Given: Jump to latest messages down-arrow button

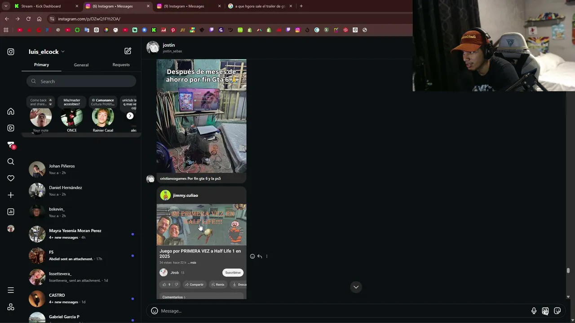Looking at the screenshot, I should tap(356, 287).
